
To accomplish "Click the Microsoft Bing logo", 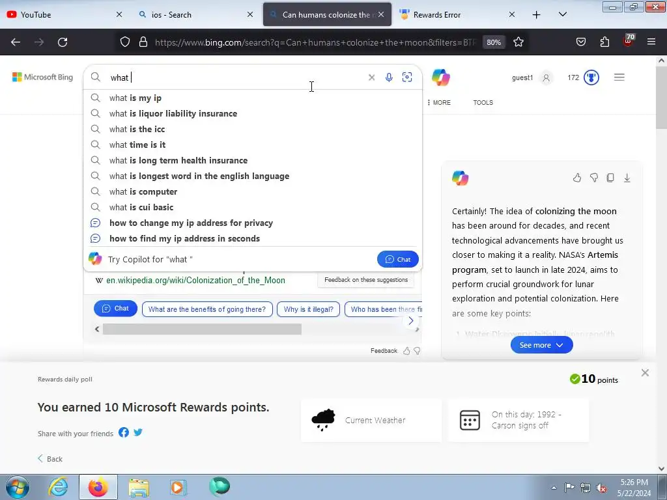I will pyautogui.click(x=42, y=77).
